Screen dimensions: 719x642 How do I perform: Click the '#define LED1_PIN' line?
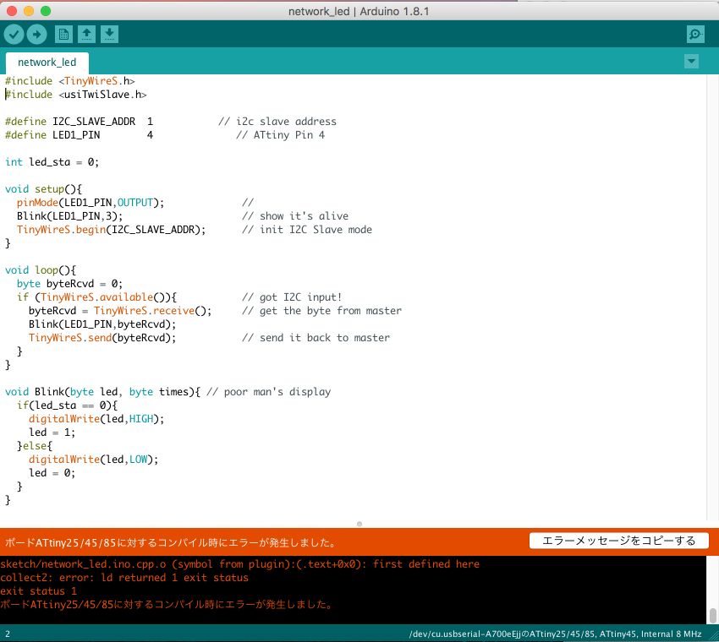coord(79,135)
